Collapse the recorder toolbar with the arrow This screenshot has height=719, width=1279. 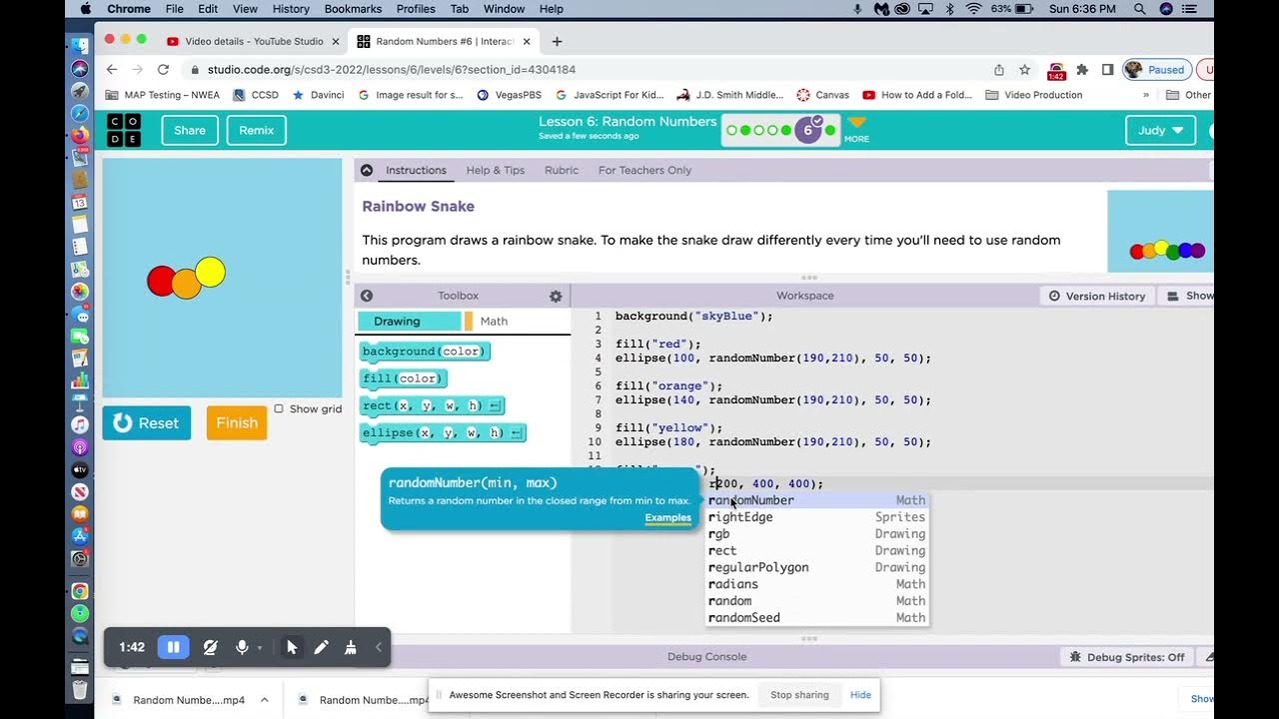point(378,647)
